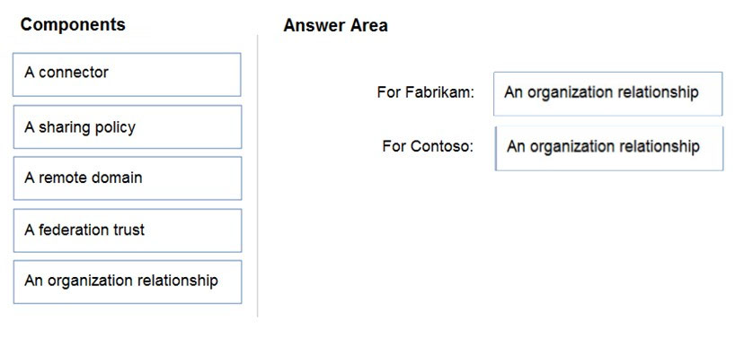Select organization relationship text in Fabrikam slot

pyautogui.click(x=613, y=92)
